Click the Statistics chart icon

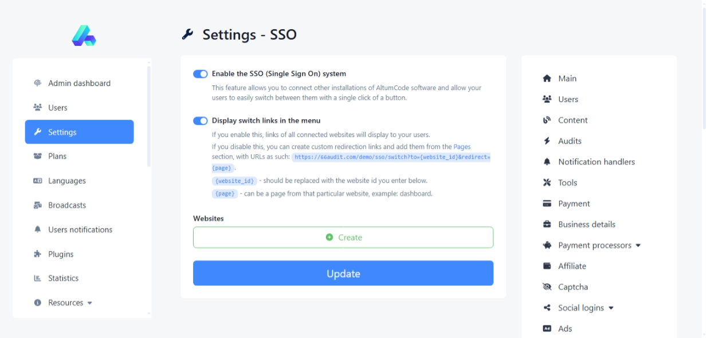click(x=38, y=278)
